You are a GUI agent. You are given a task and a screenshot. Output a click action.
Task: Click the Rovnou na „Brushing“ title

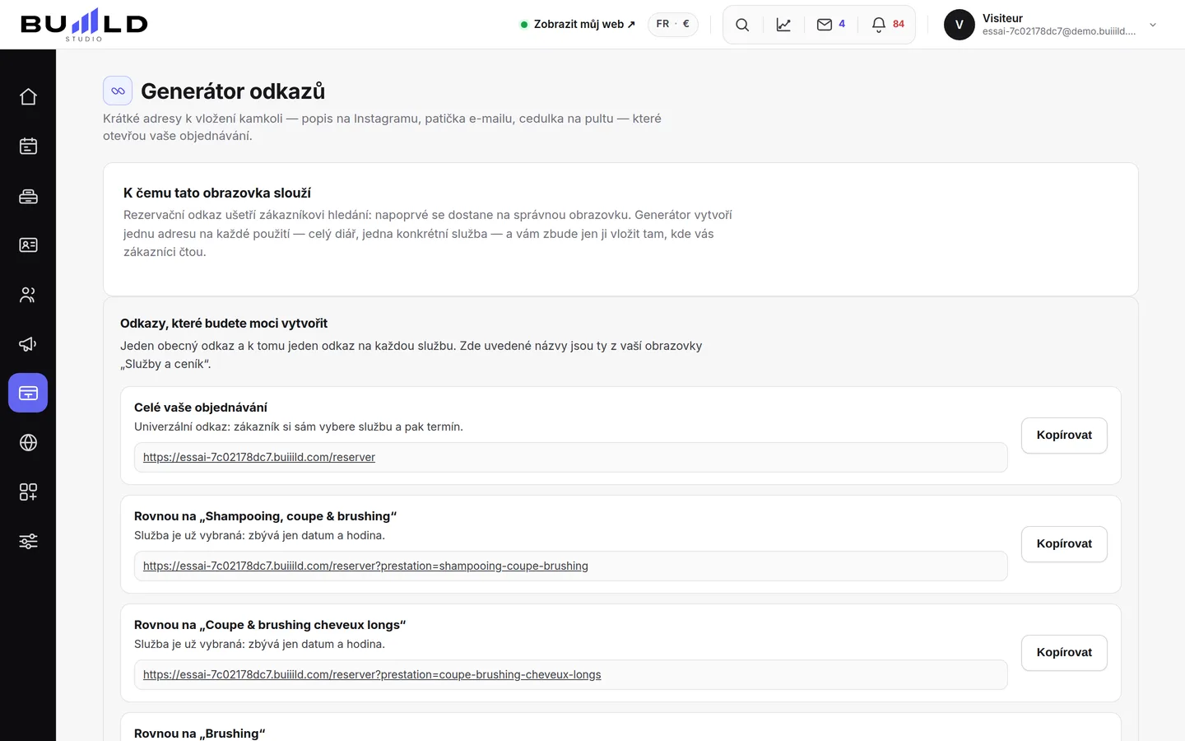click(x=200, y=733)
